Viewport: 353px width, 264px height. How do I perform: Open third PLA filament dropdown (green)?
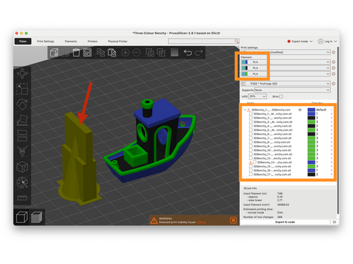click(286, 74)
